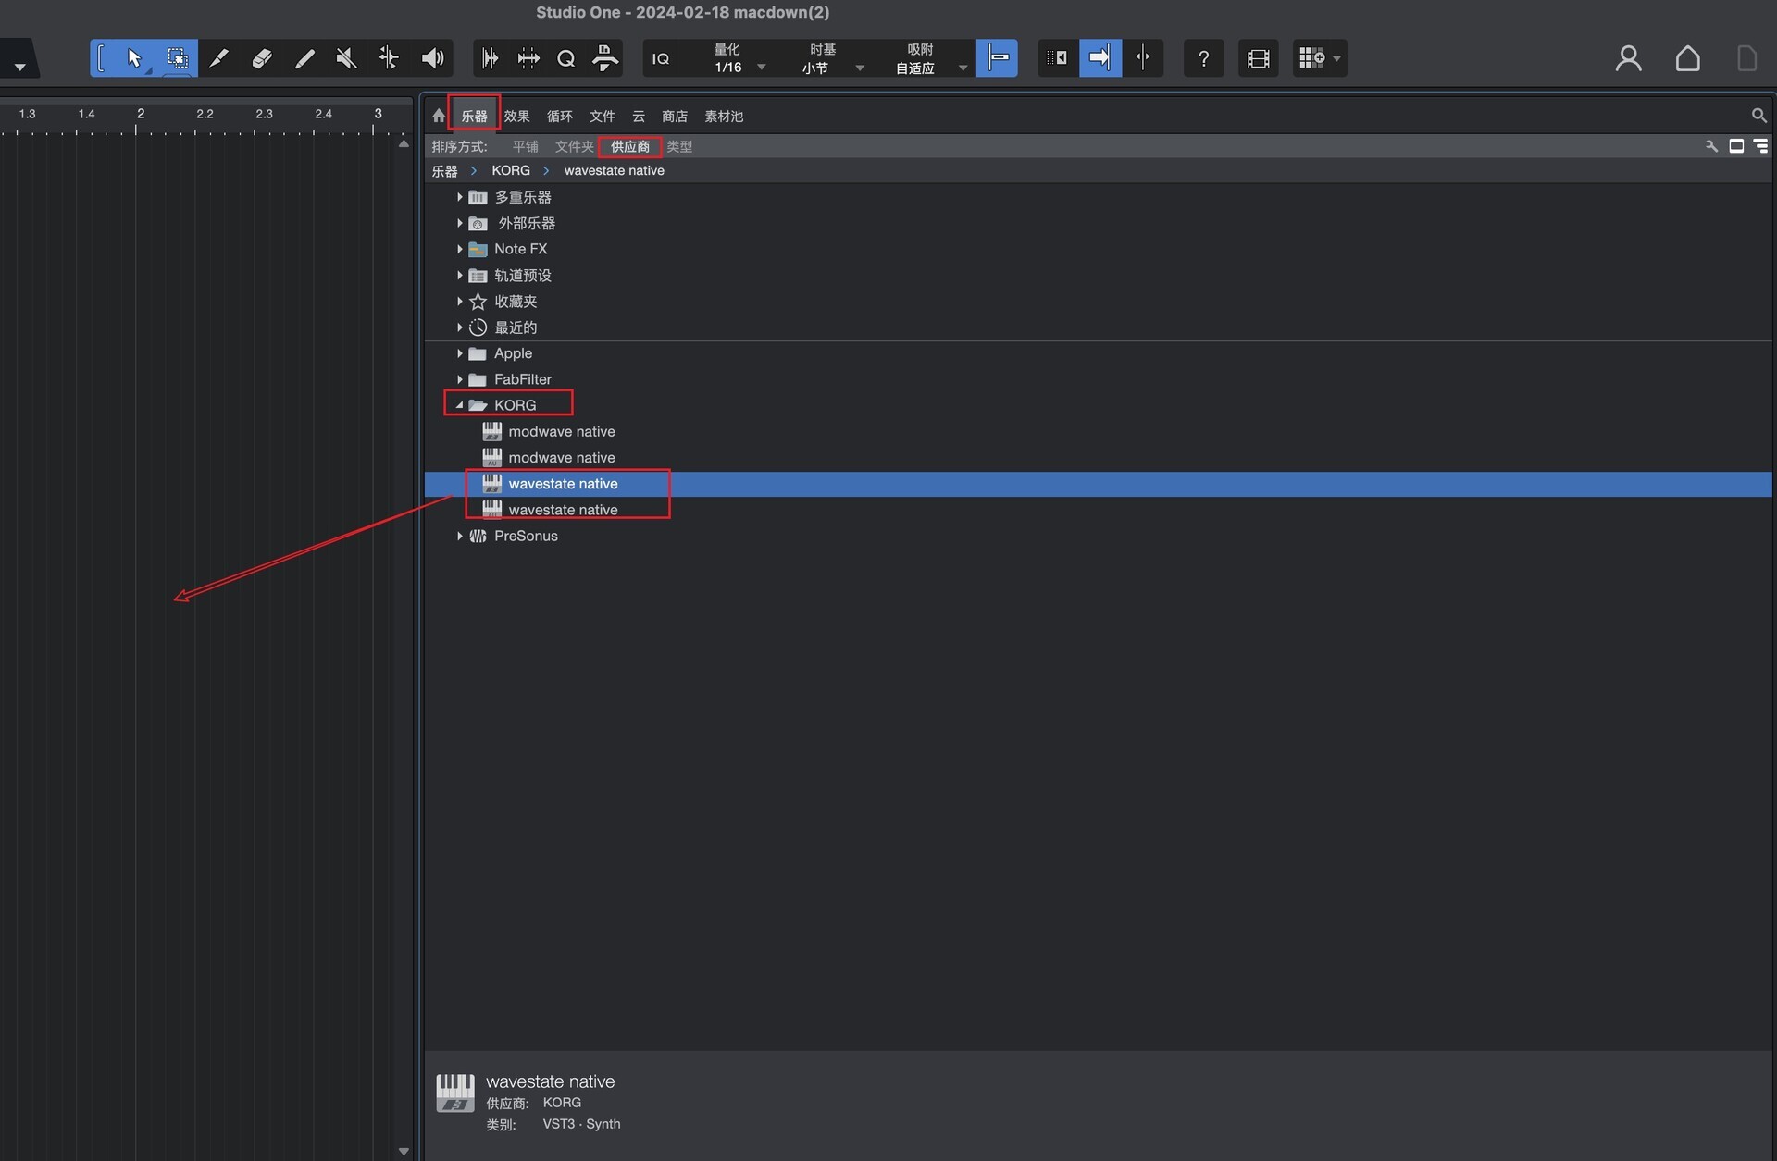Collapse KORG vendor folder
1777x1161 pixels.
coord(459,405)
